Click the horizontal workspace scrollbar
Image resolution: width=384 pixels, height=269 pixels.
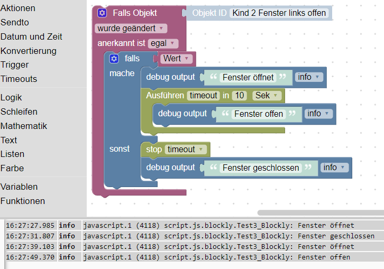pyautogui.click(x=321, y=212)
